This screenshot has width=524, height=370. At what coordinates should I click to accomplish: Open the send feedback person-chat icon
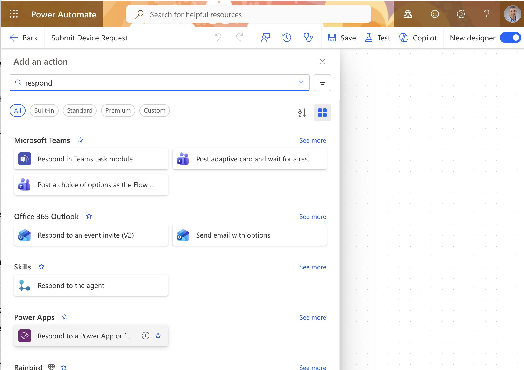coord(265,38)
